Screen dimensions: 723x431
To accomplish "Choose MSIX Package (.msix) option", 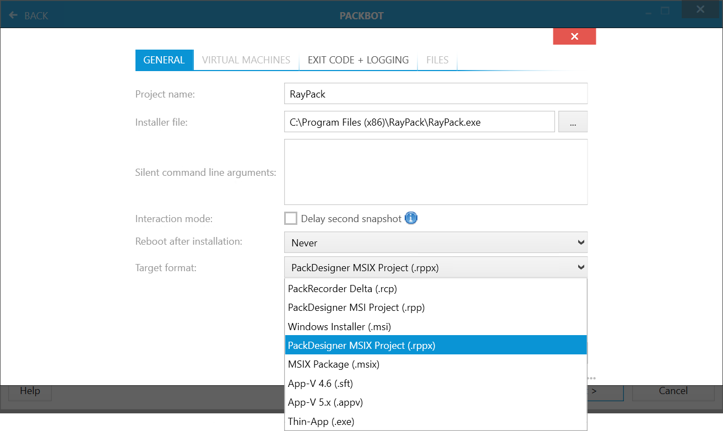I will point(436,364).
